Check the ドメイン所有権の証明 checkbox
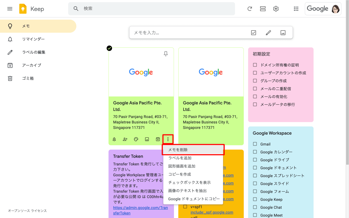349x218 pixels. click(x=255, y=65)
